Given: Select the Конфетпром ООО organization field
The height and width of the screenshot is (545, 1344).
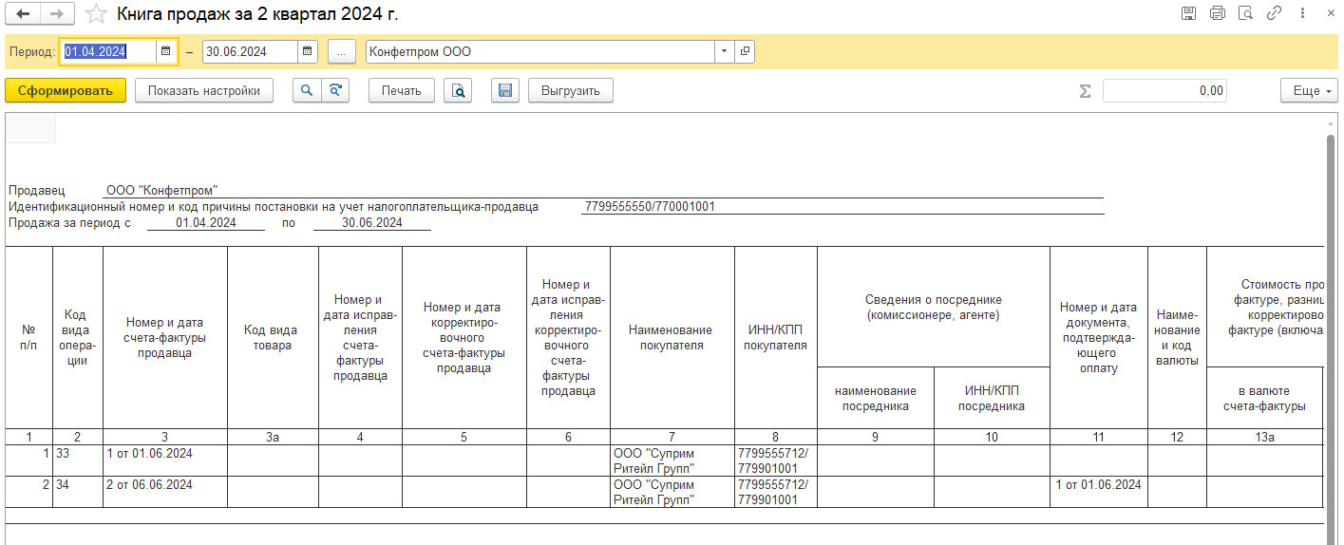Looking at the screenshot, I should [x=539, y=51].
